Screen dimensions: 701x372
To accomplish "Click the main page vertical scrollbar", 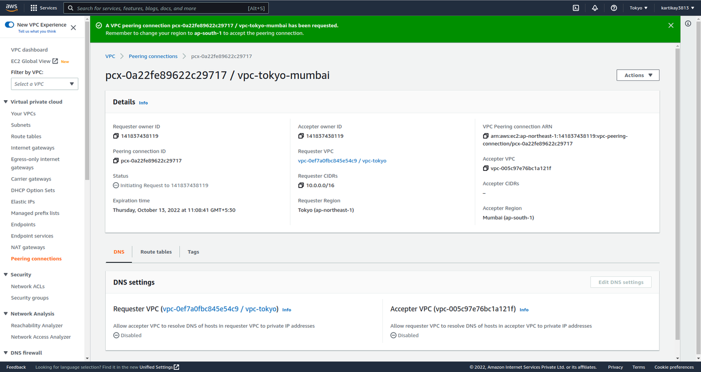I will click(677, 194).
